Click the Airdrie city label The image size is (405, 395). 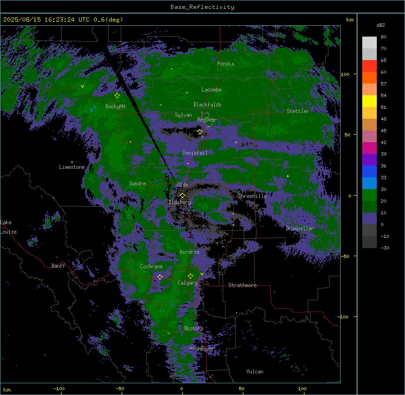[x=189, y=252]
